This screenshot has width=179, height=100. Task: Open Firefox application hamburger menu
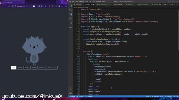coord(66,6)
